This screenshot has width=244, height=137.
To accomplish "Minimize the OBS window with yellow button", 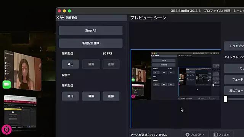I will tap(64, 11).
